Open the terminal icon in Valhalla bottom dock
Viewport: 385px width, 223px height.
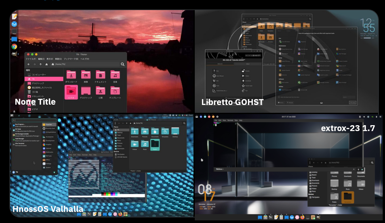point(89,214)
